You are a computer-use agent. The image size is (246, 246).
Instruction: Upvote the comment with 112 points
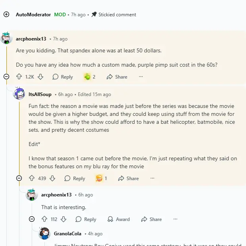44,219
